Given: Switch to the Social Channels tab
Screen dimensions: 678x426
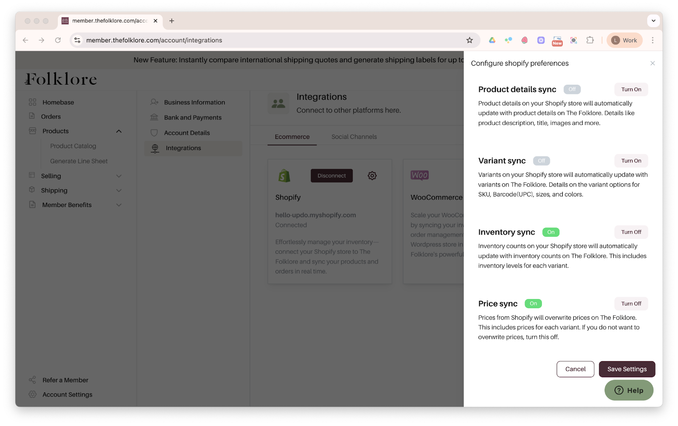Looking at the screenshot, I should [354, 136].
